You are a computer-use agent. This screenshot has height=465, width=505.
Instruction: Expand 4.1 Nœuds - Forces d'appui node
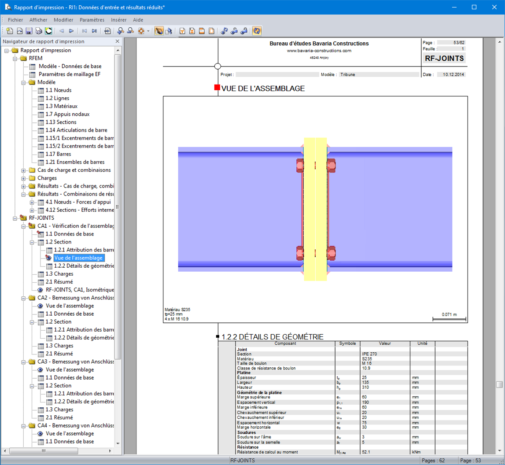[x=32, y=203]
